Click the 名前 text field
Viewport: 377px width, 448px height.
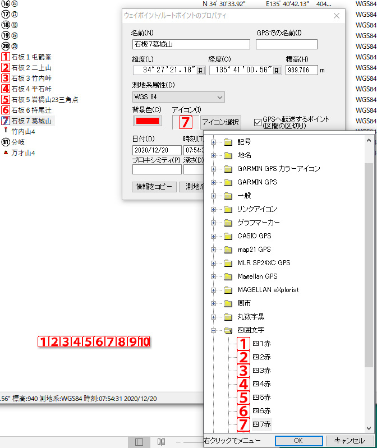[191, 44]
